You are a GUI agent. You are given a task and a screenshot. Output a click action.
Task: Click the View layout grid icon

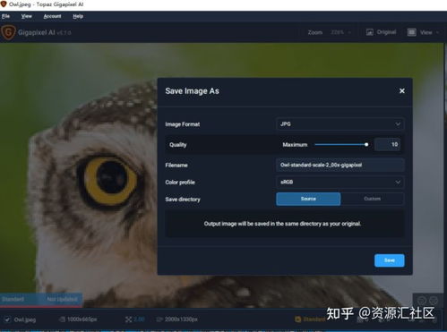(412, 32)
